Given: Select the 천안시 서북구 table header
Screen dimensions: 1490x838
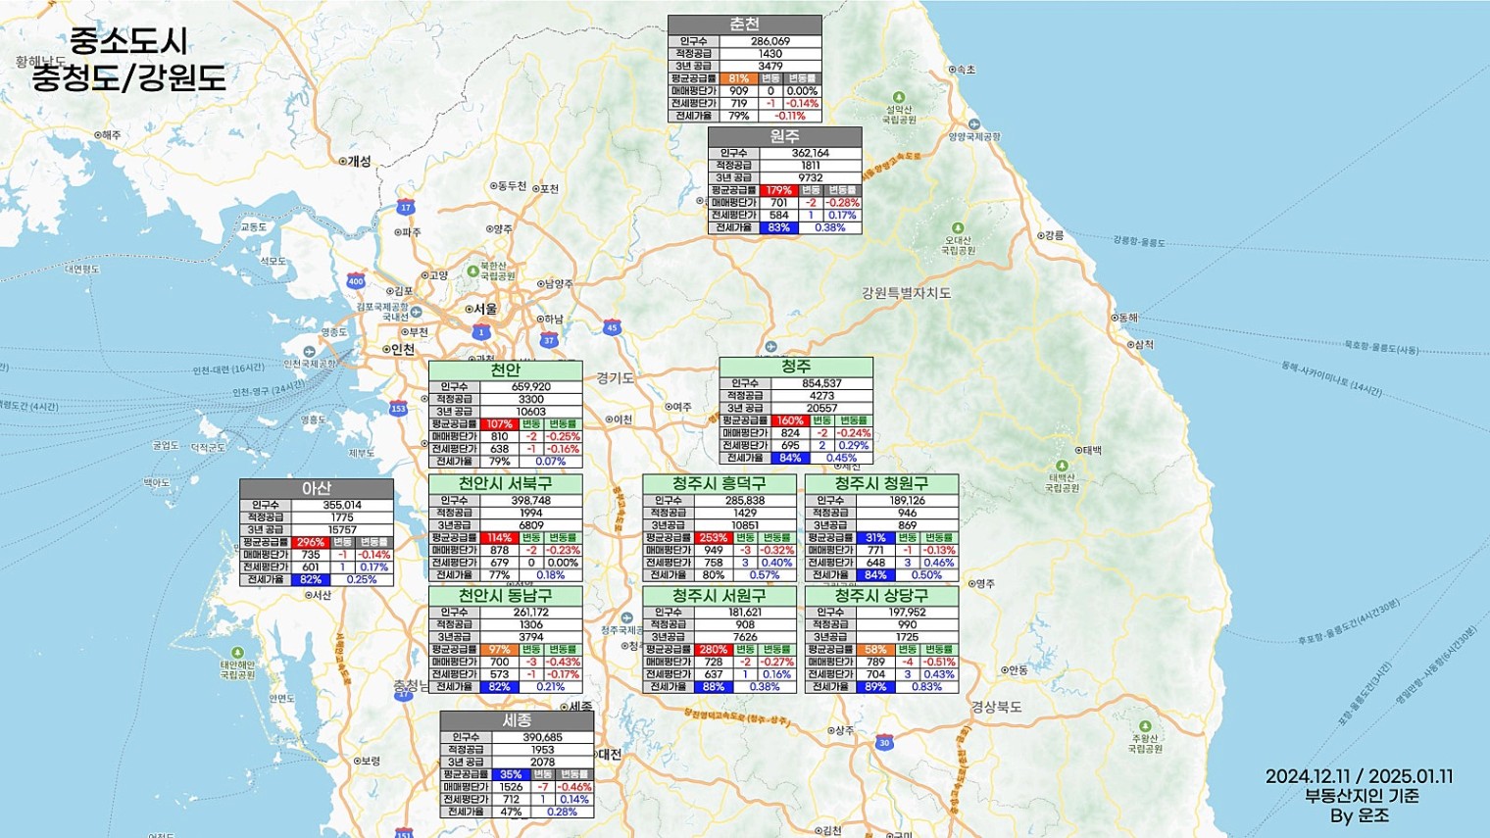Looking at the screenshot, I should pos(506,483).
